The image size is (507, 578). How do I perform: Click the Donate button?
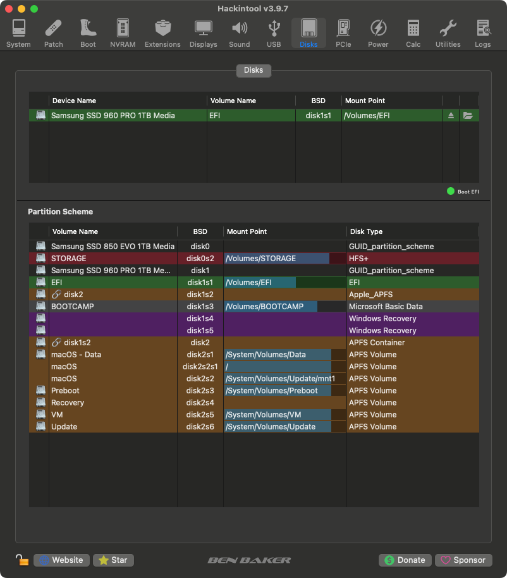pos(405,560)
